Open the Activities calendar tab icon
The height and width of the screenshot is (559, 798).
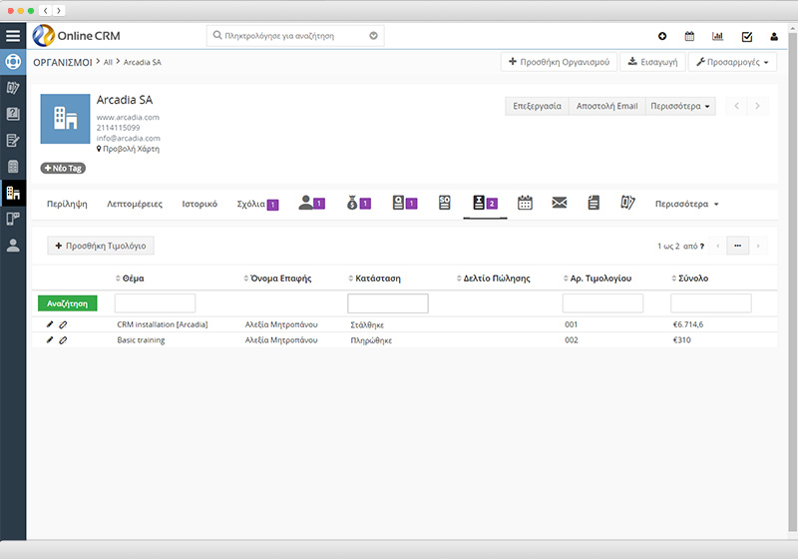[x=525, y=203]
